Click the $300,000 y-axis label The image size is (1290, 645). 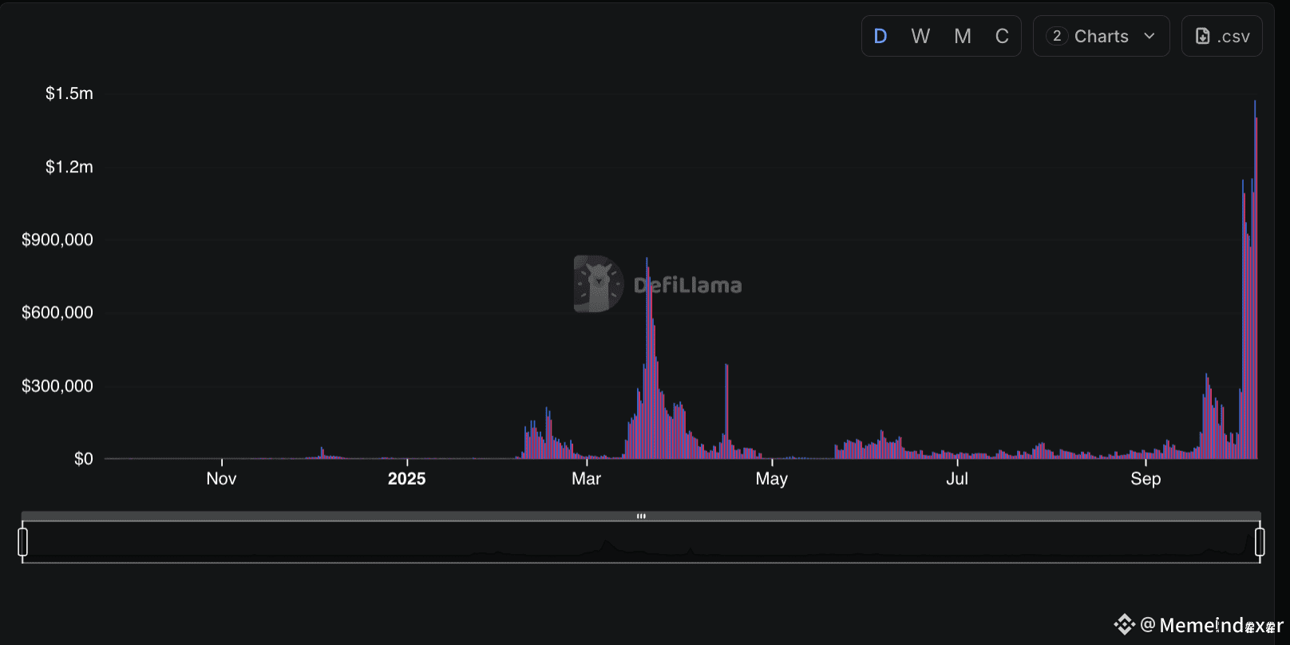[57, 386]
